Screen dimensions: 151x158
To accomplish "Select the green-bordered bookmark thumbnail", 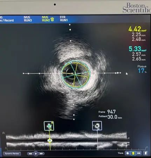I will [x=49, y=126].
